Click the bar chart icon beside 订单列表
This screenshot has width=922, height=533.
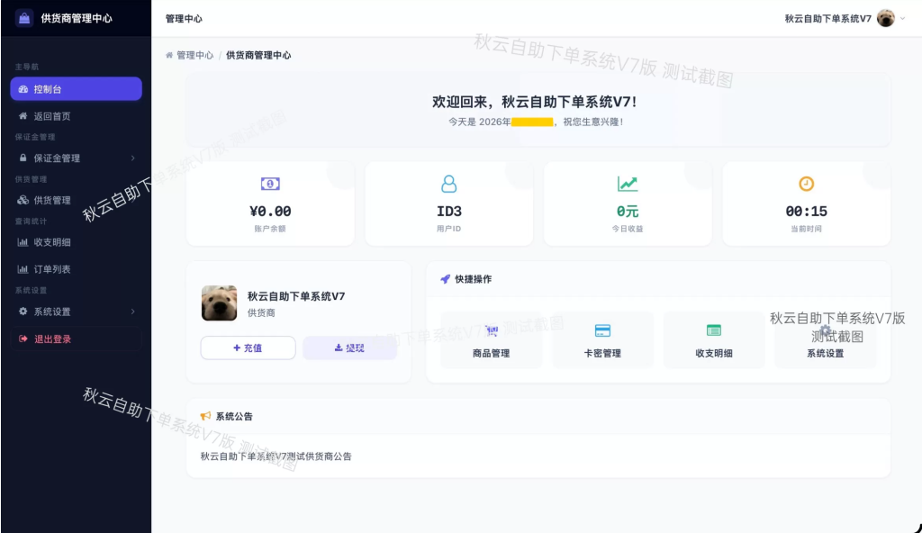pyautogui.click(x=23, y=269)
